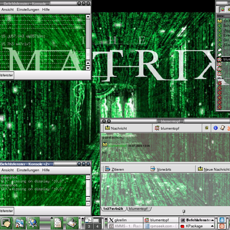
Task: Activate XMMS entry in the taskbar
Action: pos(125,226)
